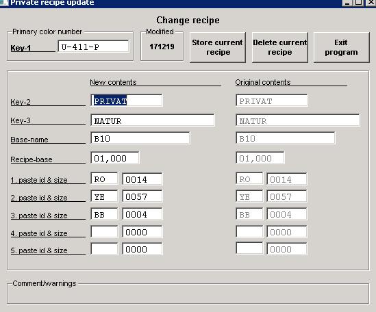Click the Key-3 new contents NATUR field
Image resolution: width=376 pixels, height=312 pixels.
pyautogui.click(x=153, y=120)
